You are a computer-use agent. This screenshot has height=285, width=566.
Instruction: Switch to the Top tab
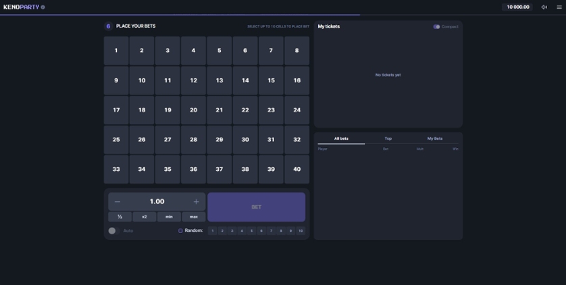coord(388,138)
